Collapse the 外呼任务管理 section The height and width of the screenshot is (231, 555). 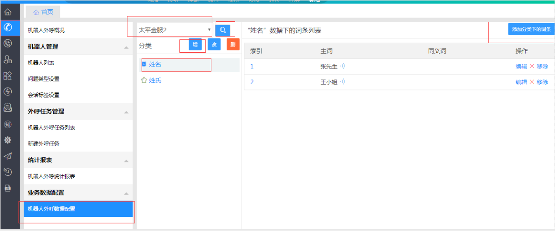tap(126, 112)
